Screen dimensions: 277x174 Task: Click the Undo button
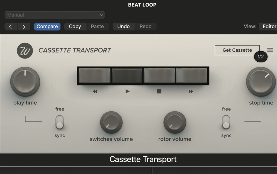124,26
